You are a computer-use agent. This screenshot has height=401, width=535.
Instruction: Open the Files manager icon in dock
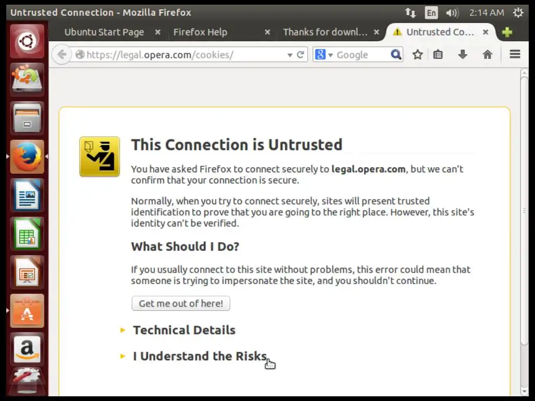click(27, 118)
